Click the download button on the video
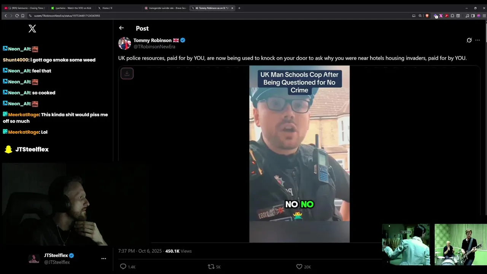The image size is (487, 274). (x=127, y=73)
